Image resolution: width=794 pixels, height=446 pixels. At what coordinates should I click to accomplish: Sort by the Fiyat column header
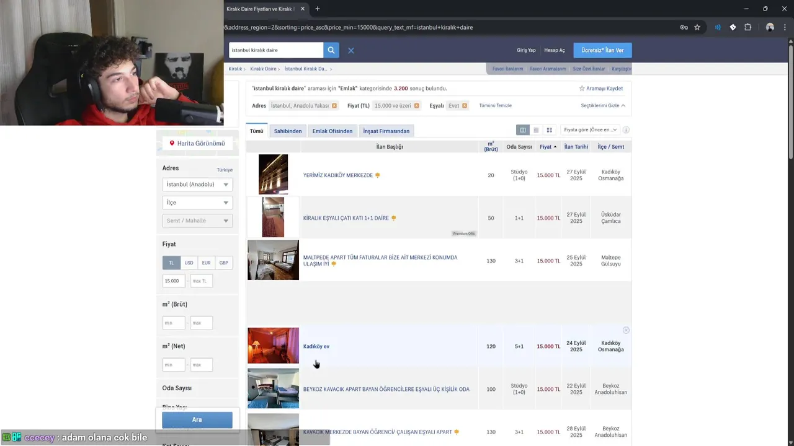pyautogui.click(x=548, y=147)
